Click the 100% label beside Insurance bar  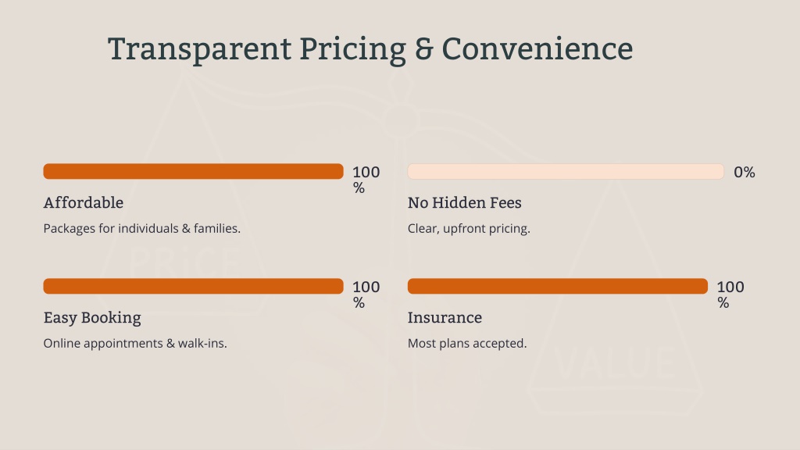(730, 295)
